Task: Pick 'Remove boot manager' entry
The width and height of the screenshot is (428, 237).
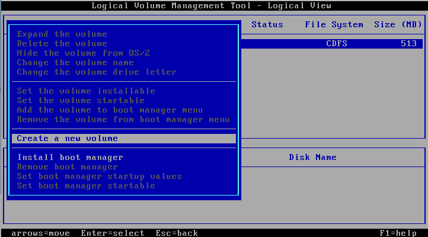Action: tap(68, 167)
